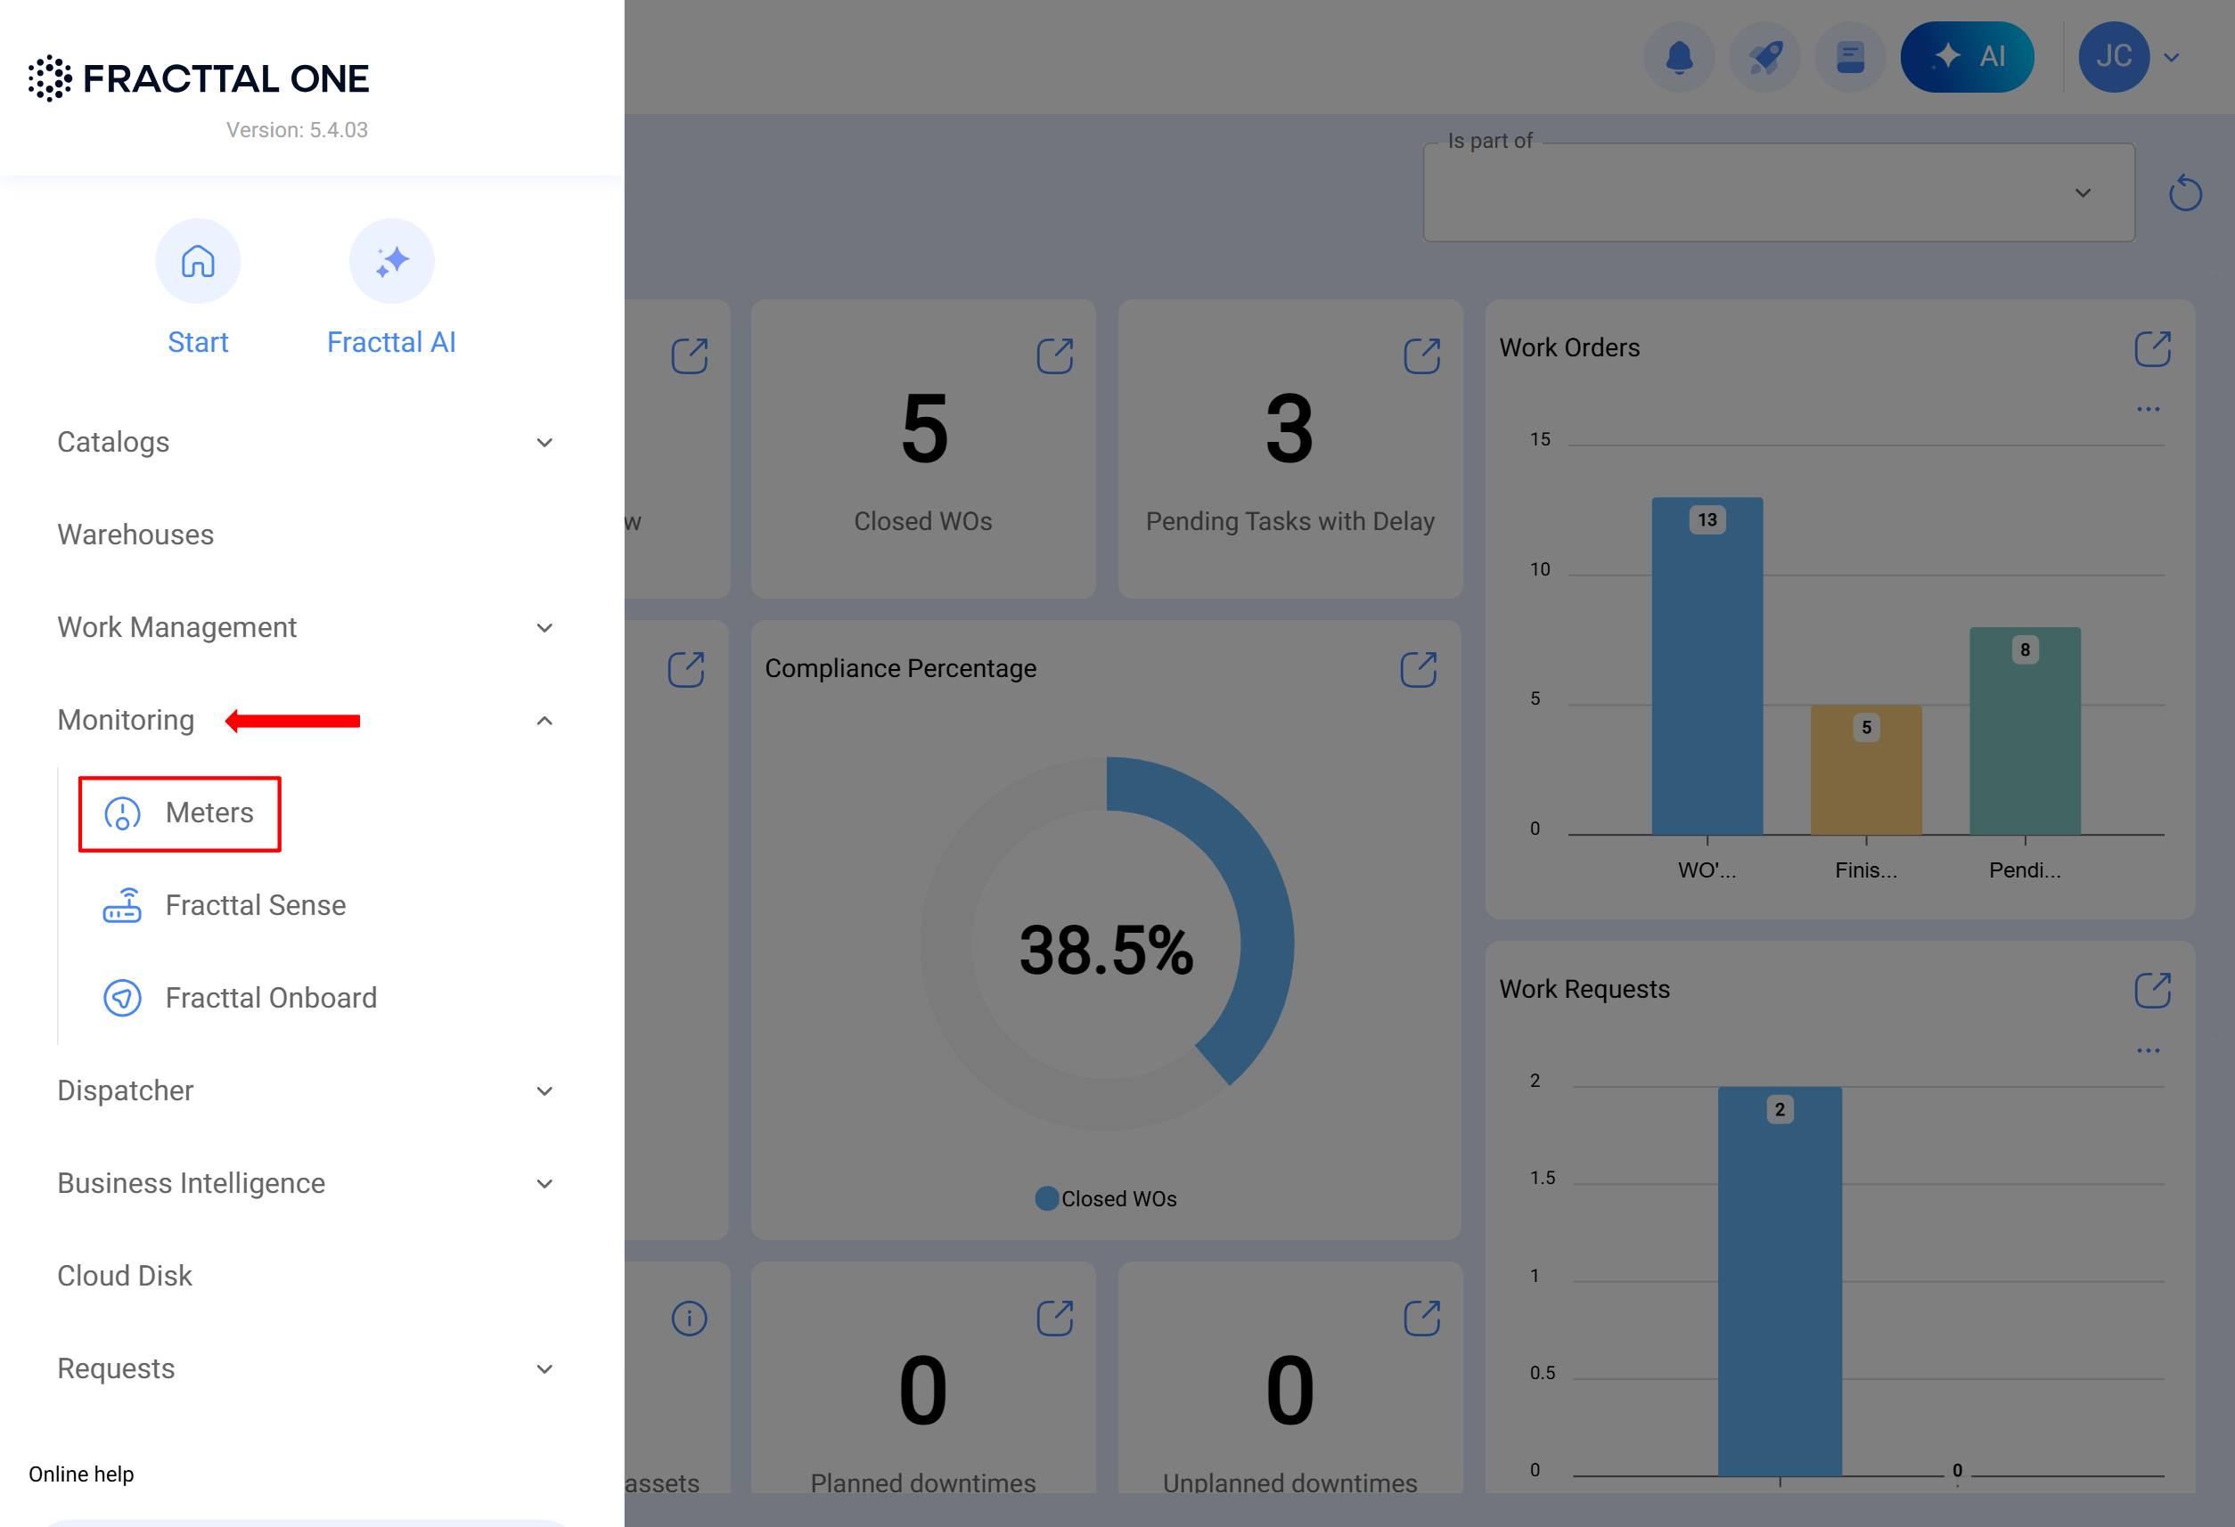2235x1527 pixels.
Task: Open the book documentation icon
Action: (x=1849, y=57)
